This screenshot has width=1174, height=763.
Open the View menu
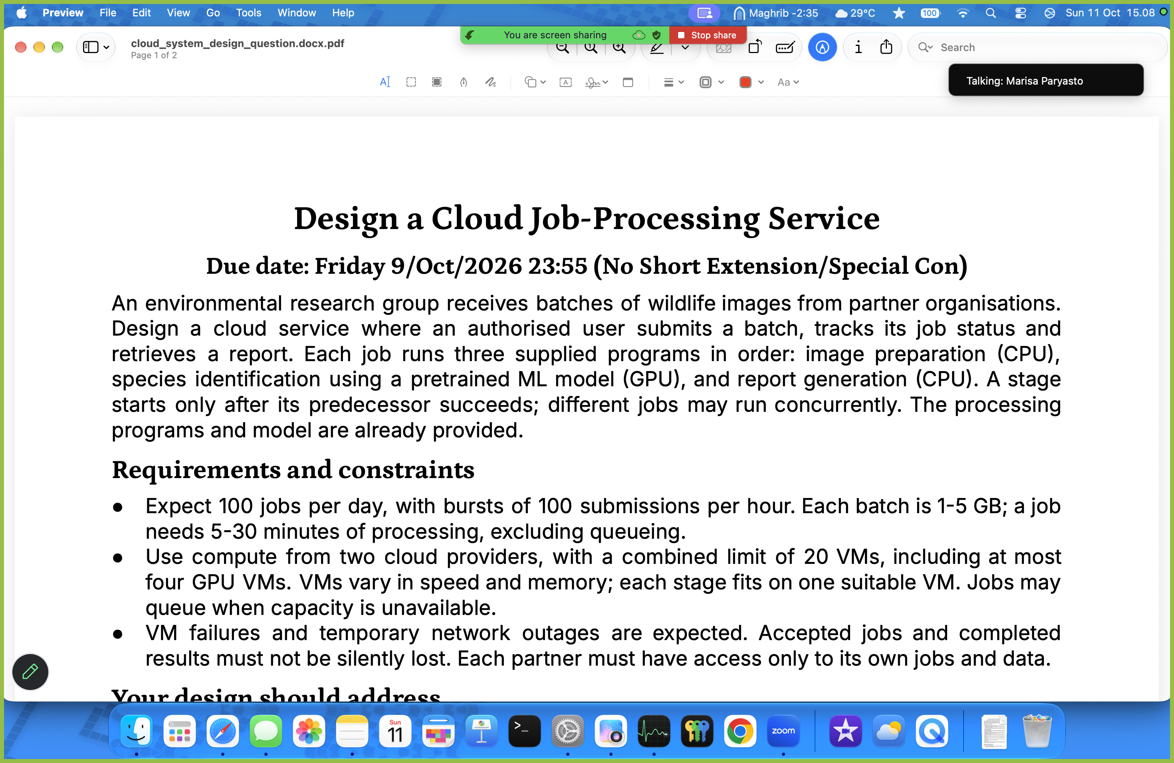click(x=178, y=13)
